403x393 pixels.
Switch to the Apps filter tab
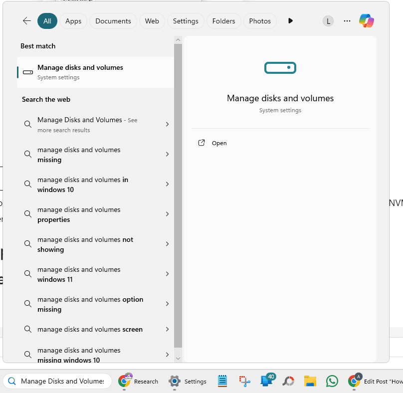click(x=73, y=21)
